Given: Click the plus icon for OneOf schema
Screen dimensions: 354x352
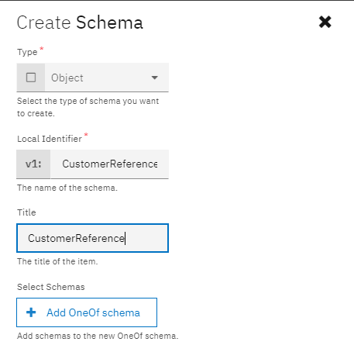Looking at the screenshot, I should pos(31,312).
